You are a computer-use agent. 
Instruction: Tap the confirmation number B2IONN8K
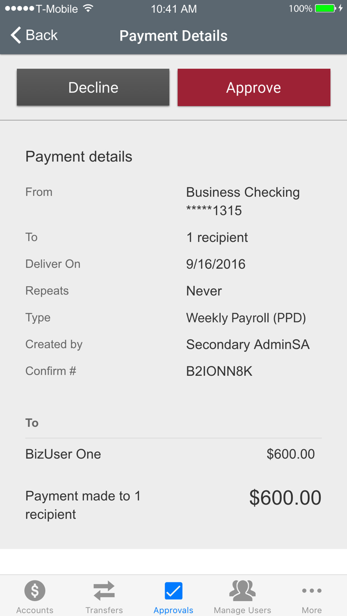(x=219, y=371)
